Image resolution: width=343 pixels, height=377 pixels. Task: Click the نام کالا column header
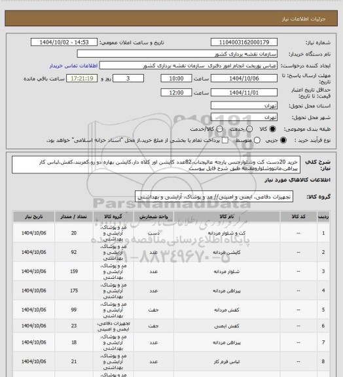pyautogui.click(x=226, y=217)
